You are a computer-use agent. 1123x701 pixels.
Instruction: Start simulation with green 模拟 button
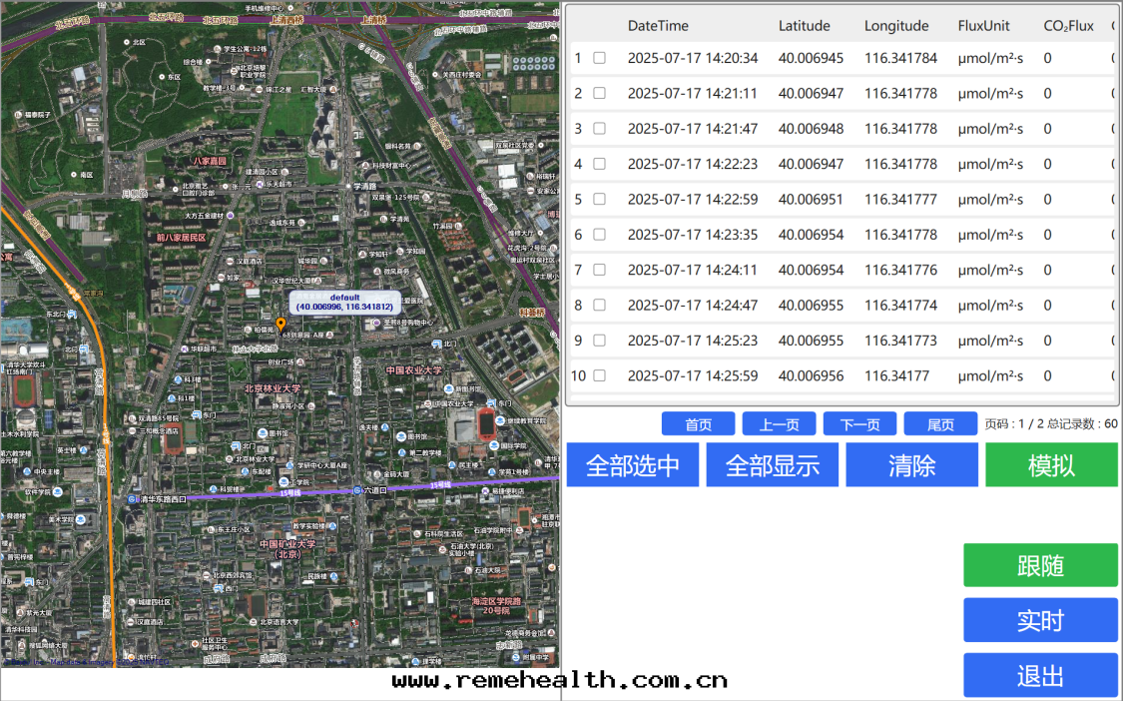[1051, 465]
